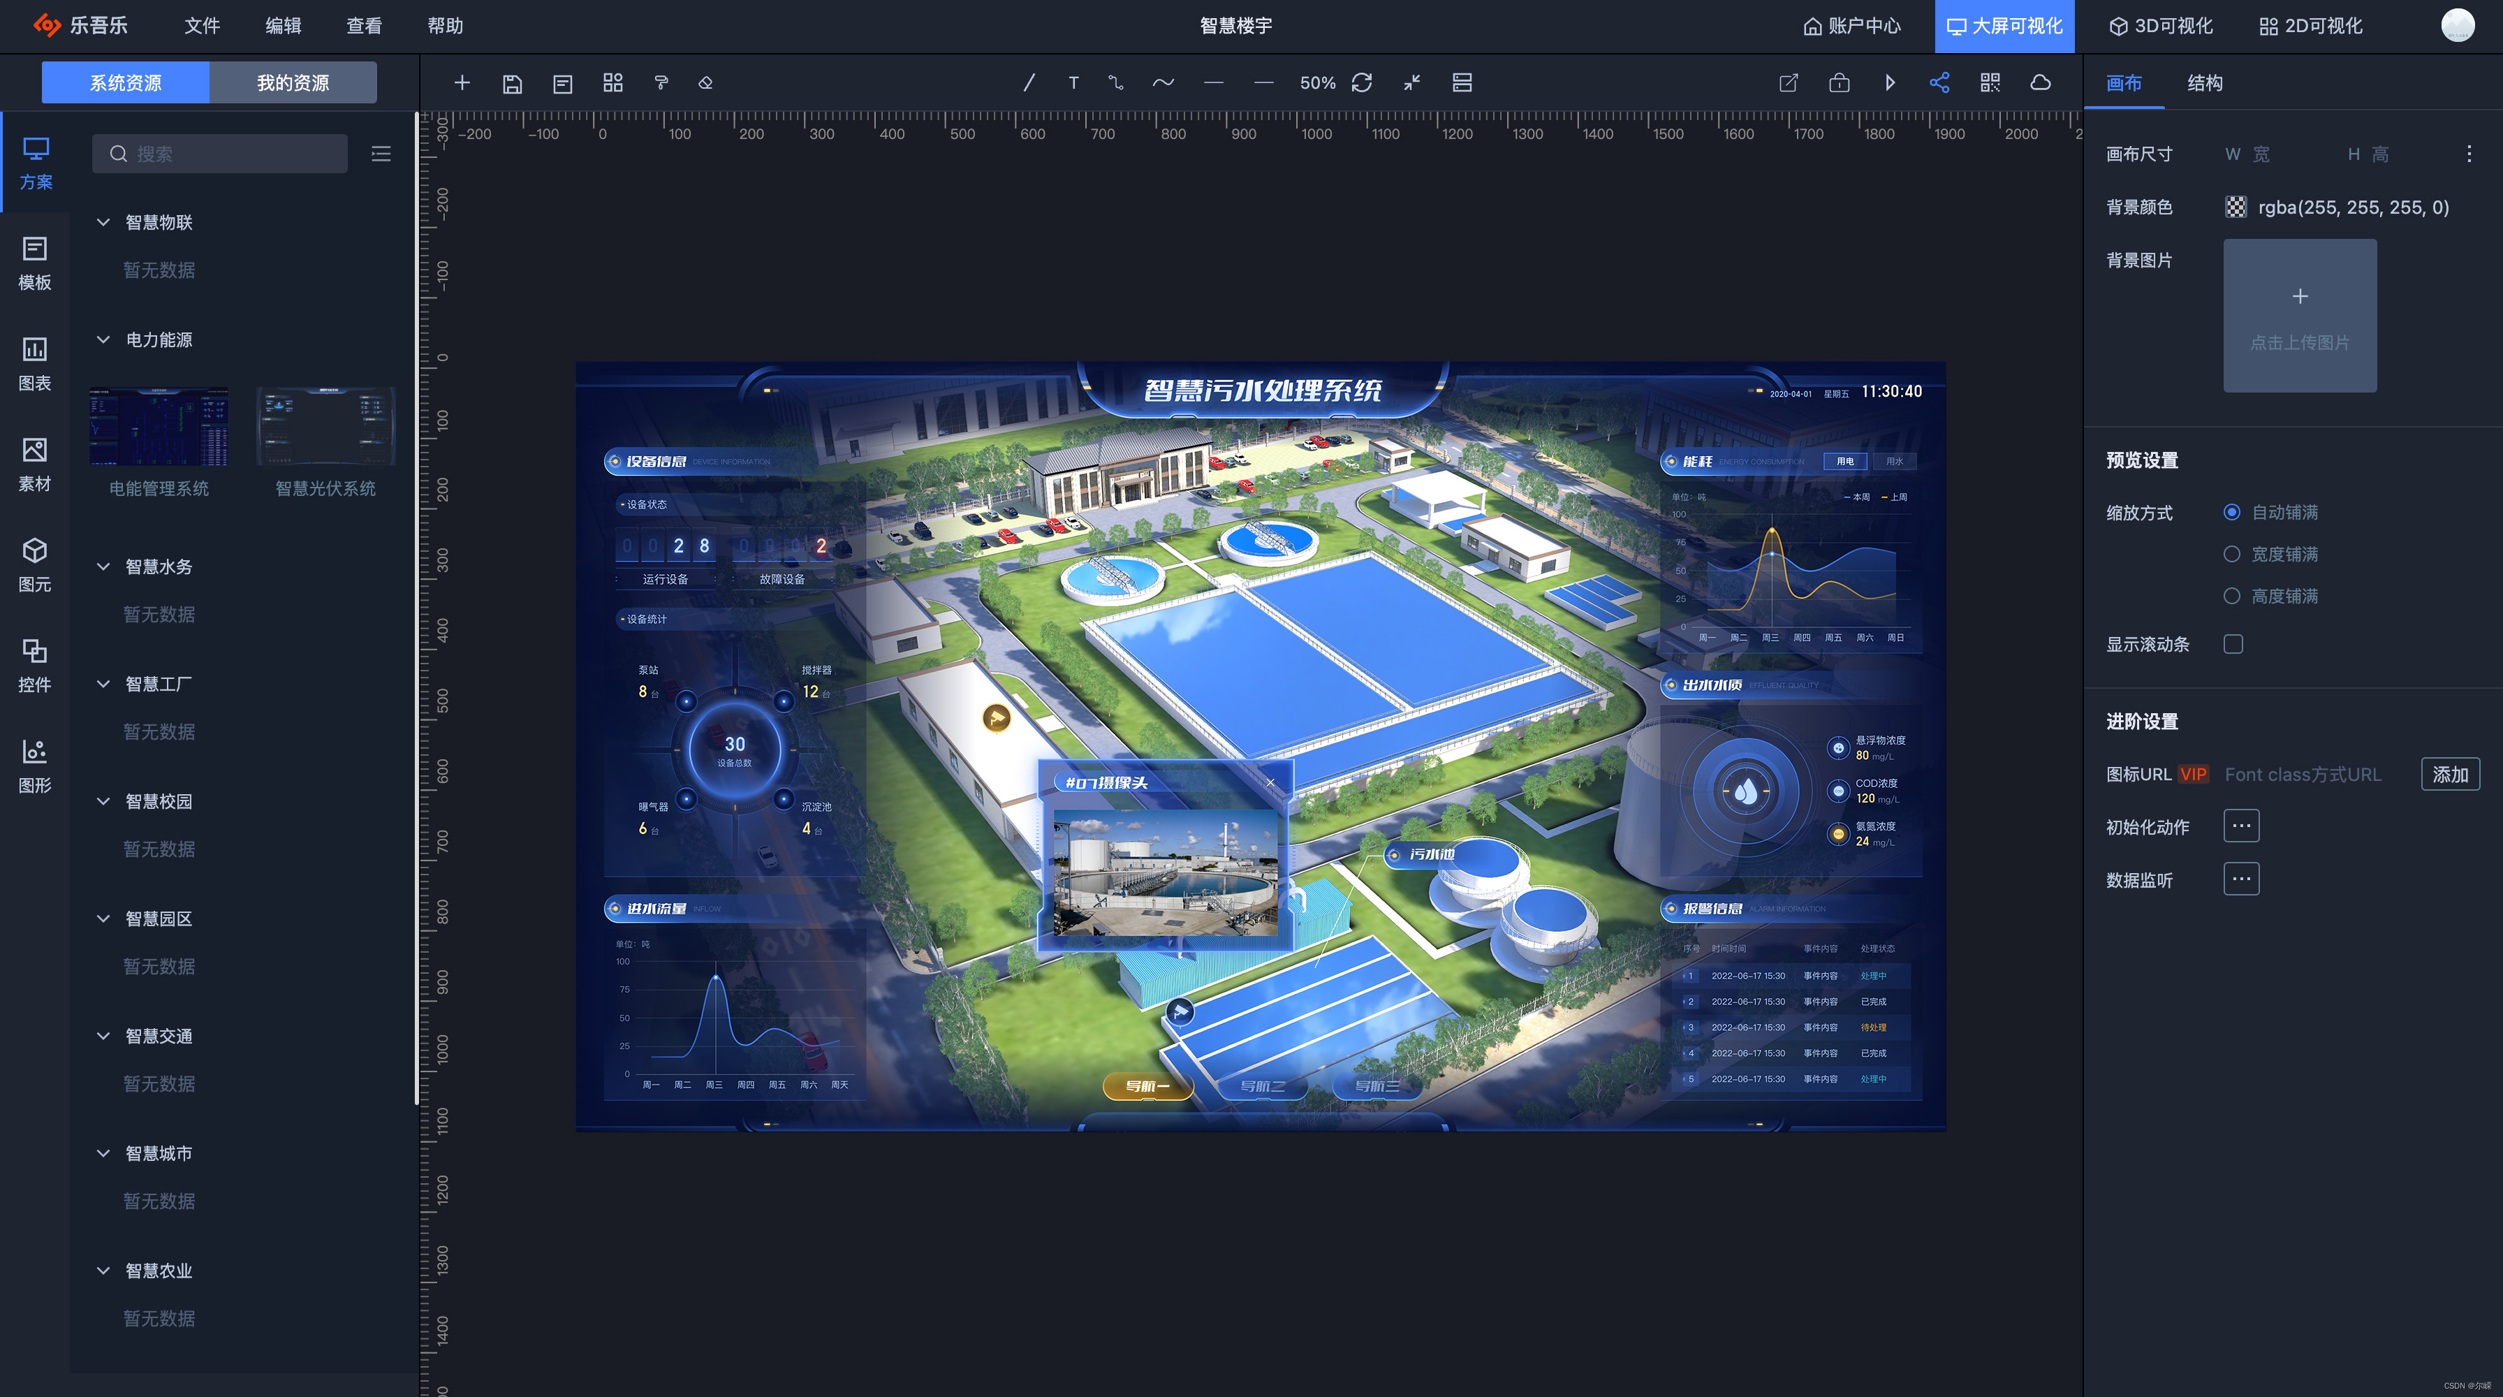This screenshot has width=2503, height=1397.
Task: Click the background color swatch
Action: (x=2236, y=207)
